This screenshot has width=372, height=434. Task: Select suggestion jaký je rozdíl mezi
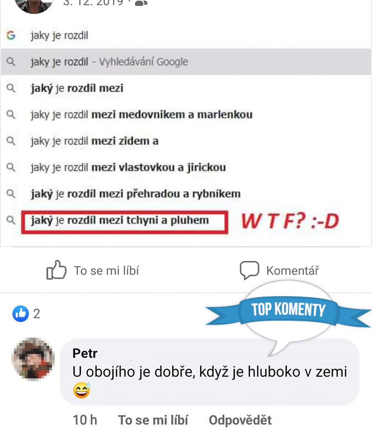click(x=186, y=88)
